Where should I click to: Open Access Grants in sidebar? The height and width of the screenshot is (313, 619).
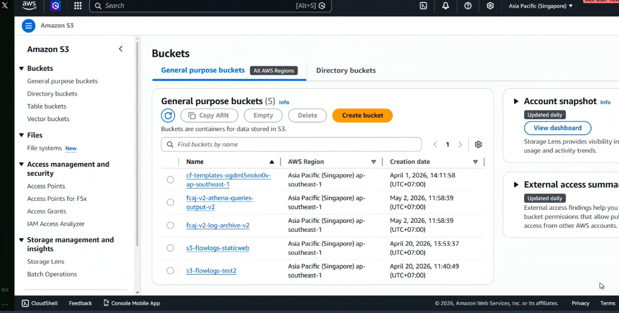tap(47, 212)
